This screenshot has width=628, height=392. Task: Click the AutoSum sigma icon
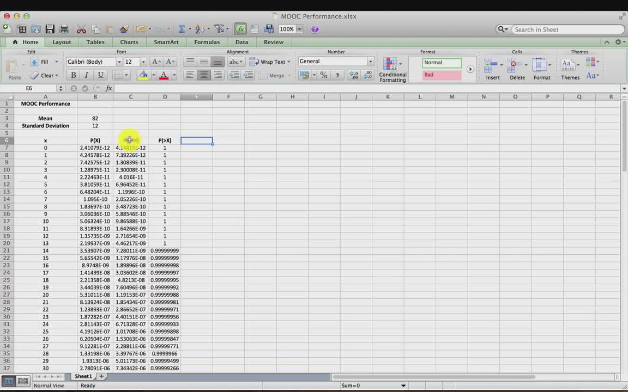[x=182, y=29]
